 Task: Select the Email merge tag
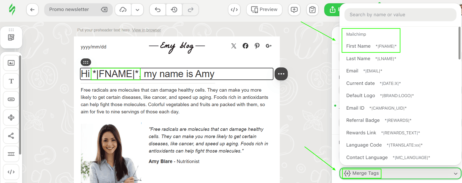364,71
